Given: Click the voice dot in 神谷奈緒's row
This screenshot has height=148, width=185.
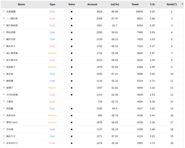Looking at the screenshot, I should pos(72,32).
